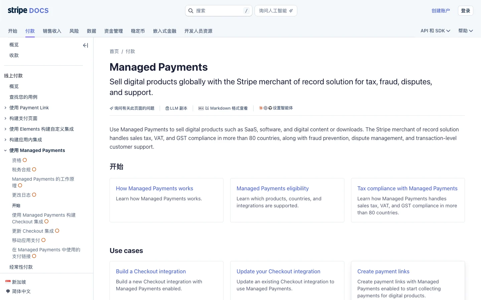Click the orange preview badge beside 更改日志
Viewport: 481px width, 300px height.
(x=34, y=195)
